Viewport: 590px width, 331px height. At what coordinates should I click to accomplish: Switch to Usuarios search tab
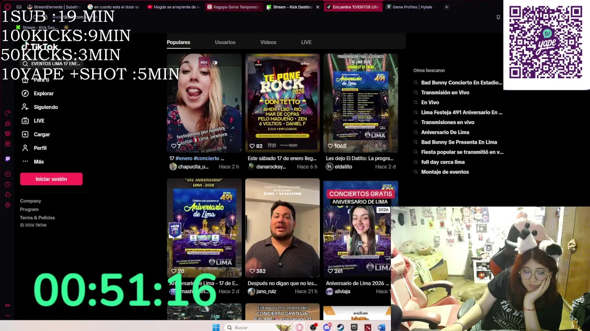point(225,42)
